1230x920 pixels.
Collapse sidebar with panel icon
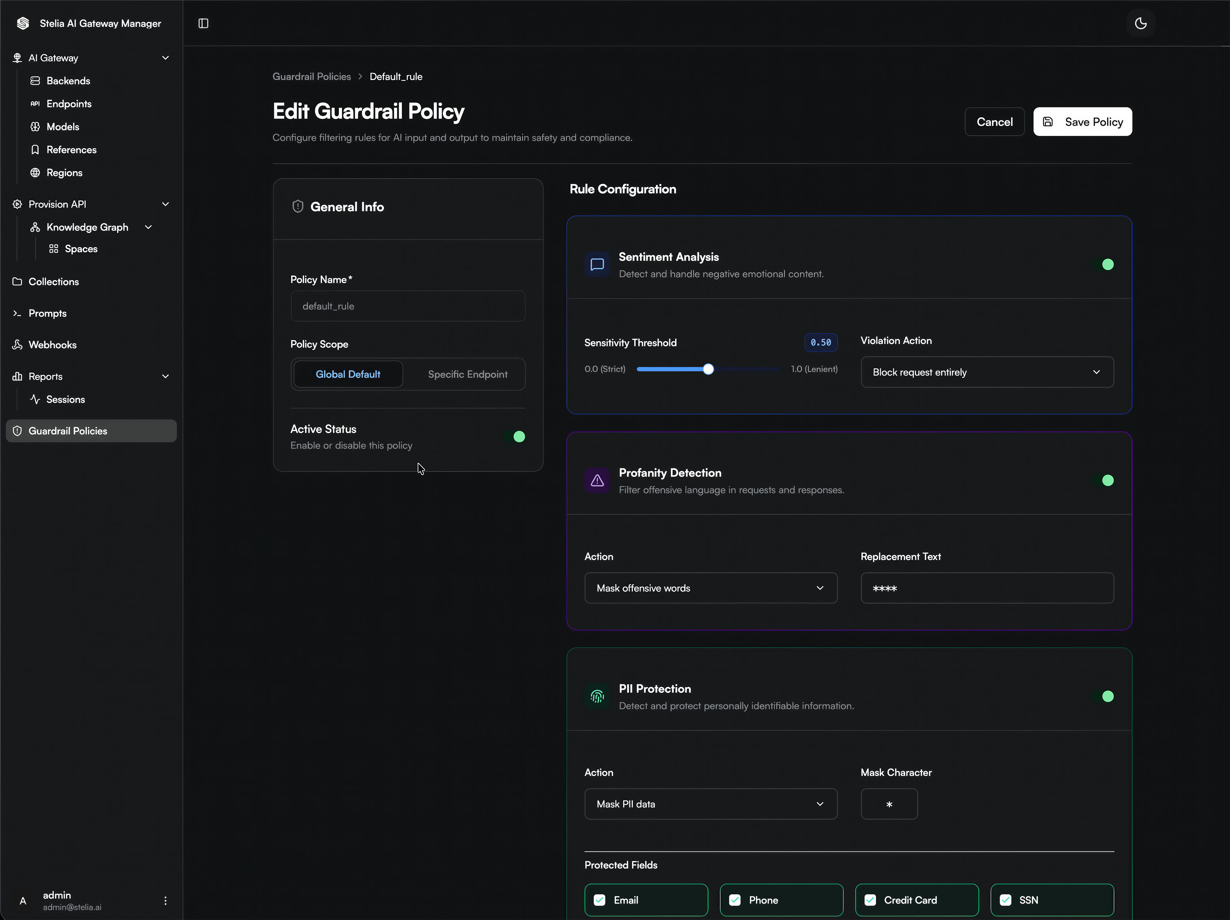click(x=204, y=23)
